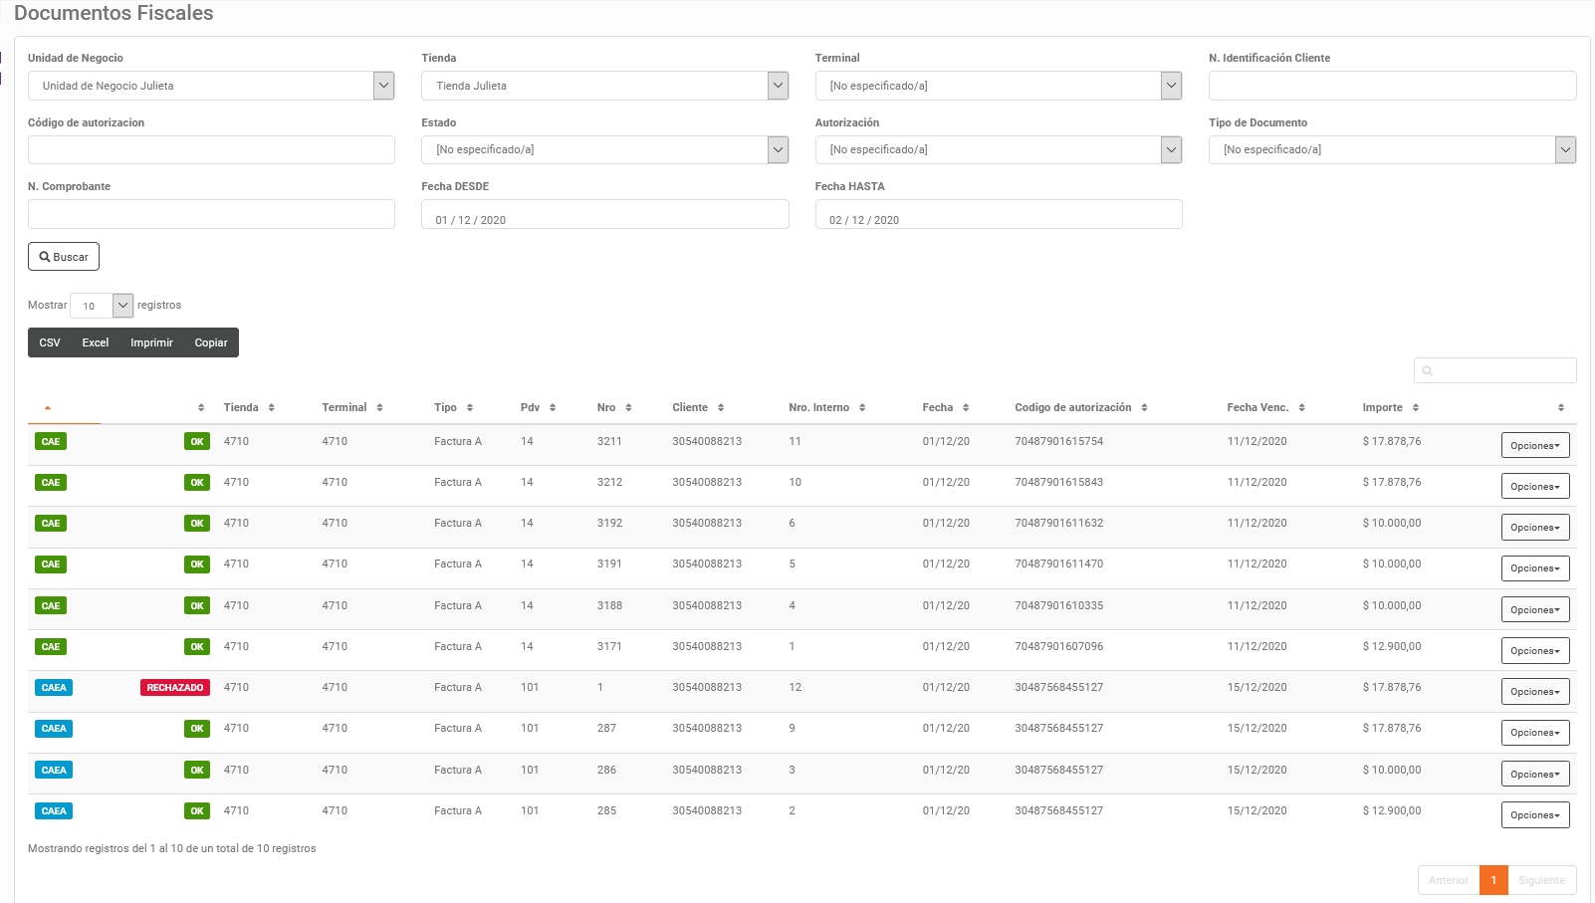Export the table as CSV
Image resolution: width=1595 pixels, height=903 pixels.
click(50, 342)
